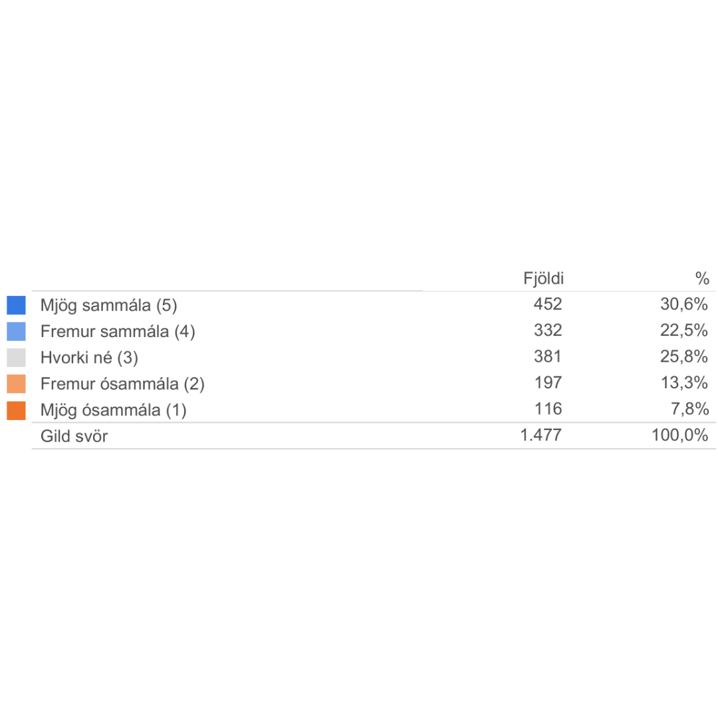
Task: Click the dark blue Mjög sammála swatch
Action: [16, 305]
